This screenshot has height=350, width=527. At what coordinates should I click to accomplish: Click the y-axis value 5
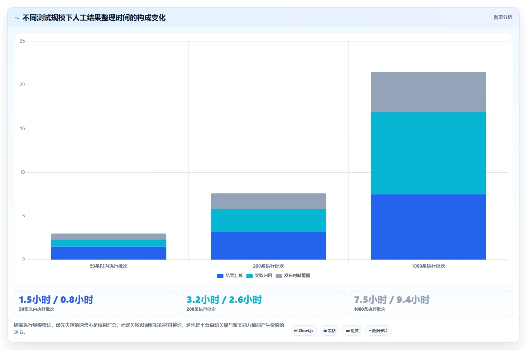click(24, 216)
